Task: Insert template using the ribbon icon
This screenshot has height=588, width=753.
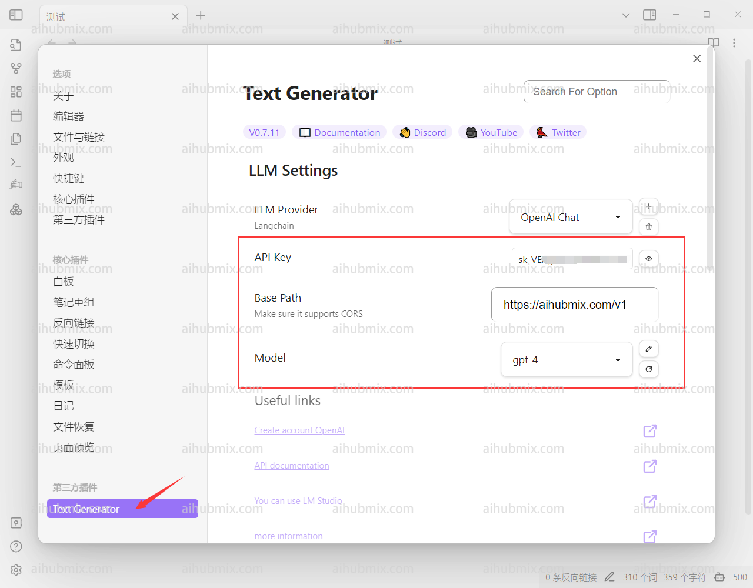Action: click(16, 139)
